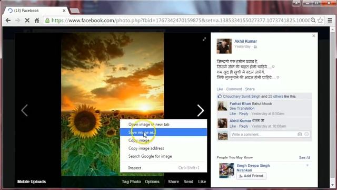Click the post audience friends icon

click(255, 47)
